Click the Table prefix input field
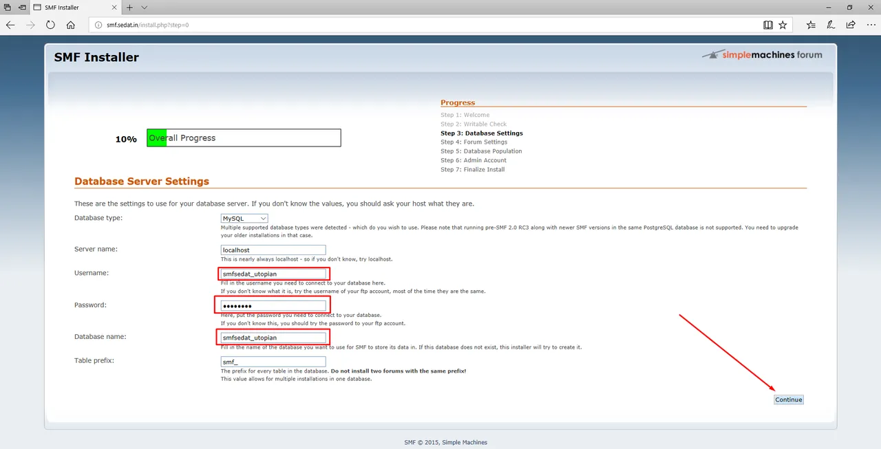 tap(273, 362)
